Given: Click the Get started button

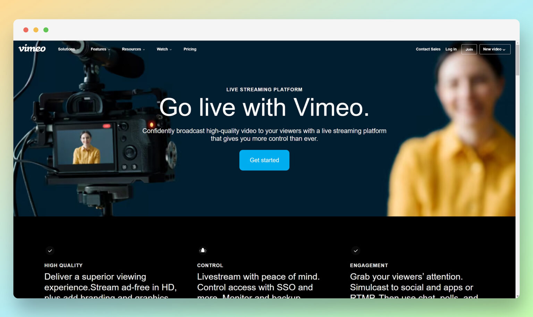Looking at the screenshot, I should click(264, 160).
